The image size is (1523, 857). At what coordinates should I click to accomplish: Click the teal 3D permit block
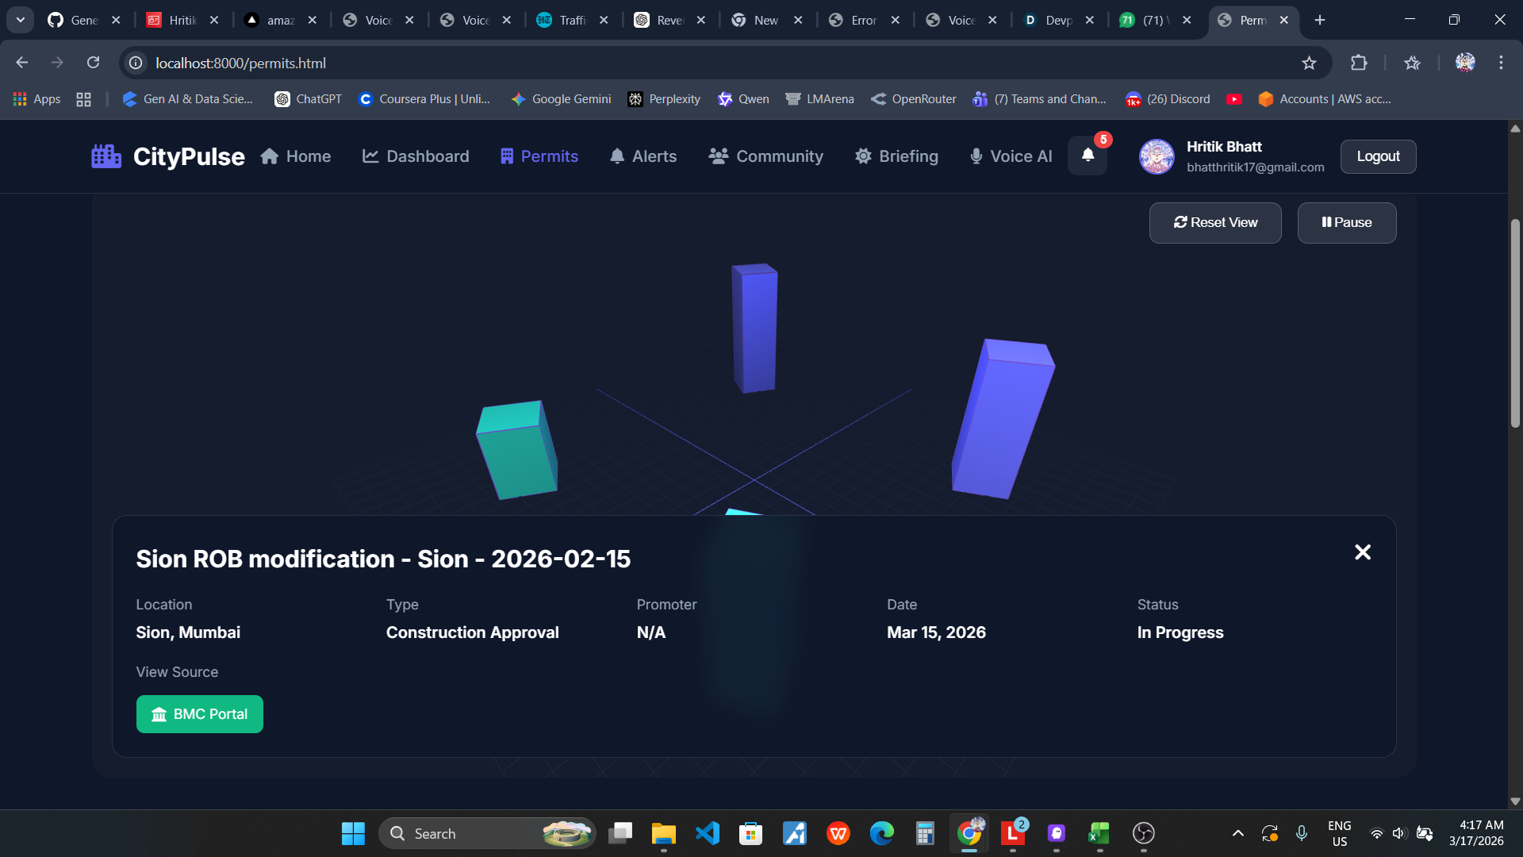click(516, 451)
